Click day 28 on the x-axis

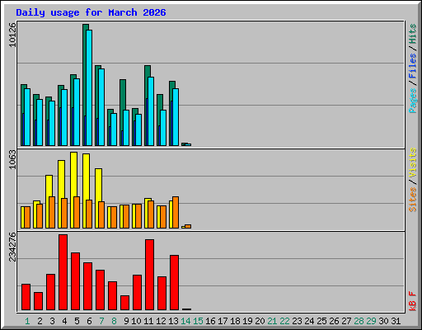click(x=359, y=321)
